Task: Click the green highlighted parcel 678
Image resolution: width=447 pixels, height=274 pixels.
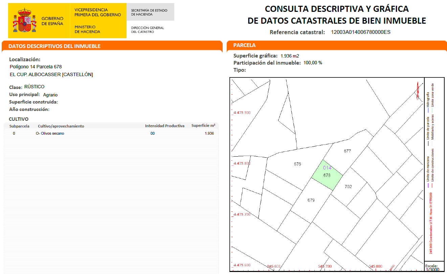Action: (327, 175)
